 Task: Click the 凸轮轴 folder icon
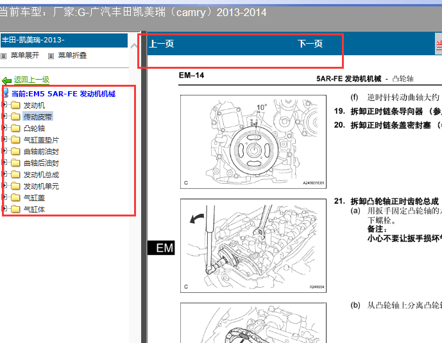[x=15, y=128]
